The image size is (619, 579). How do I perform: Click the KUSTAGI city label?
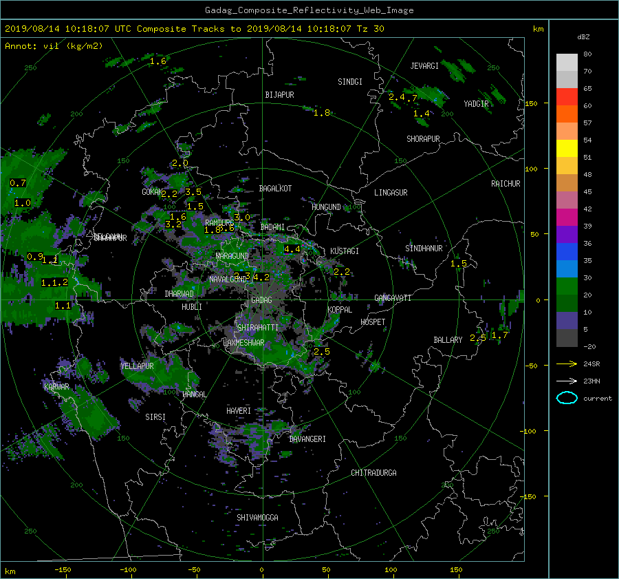coord(345,251)
